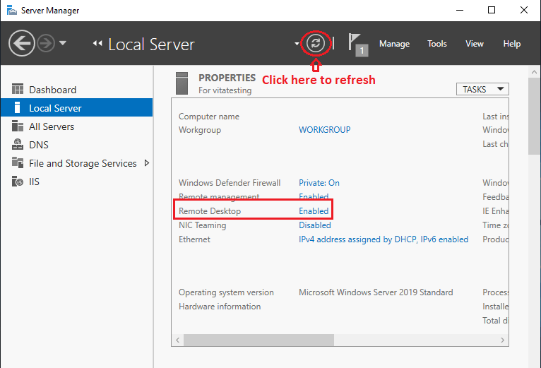541x368 pixels.
Task: Expand File and Storage Services arrow
Action: (147, 163)
